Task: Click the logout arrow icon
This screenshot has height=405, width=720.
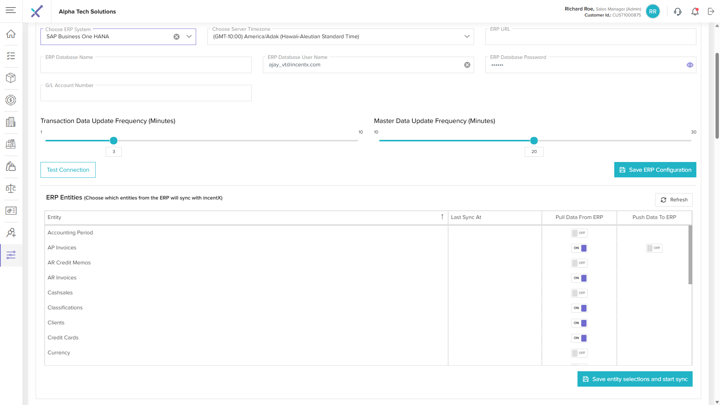Action: click(711, 12)
